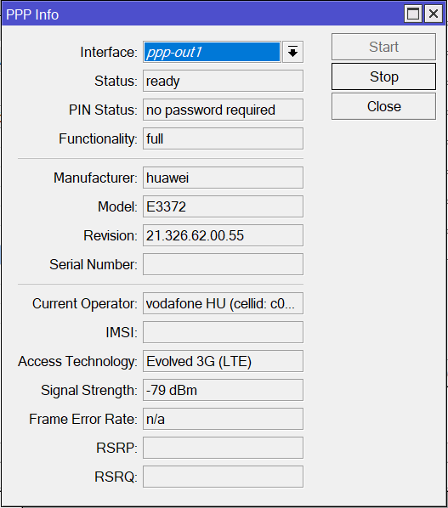The image size is (448, 508).
Task: Click the empty Serial Number field
Action: click(223, 264)
